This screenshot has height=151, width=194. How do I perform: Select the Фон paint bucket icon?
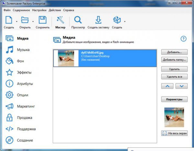9,61
